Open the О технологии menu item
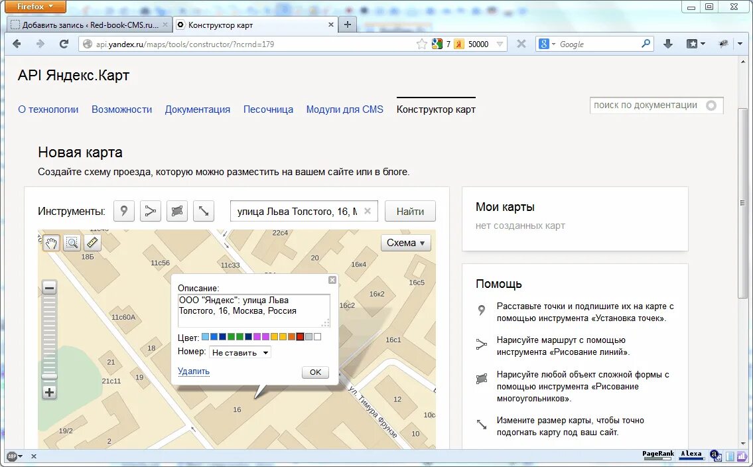This screenshot has height=467, width=753. click(48, 109)
